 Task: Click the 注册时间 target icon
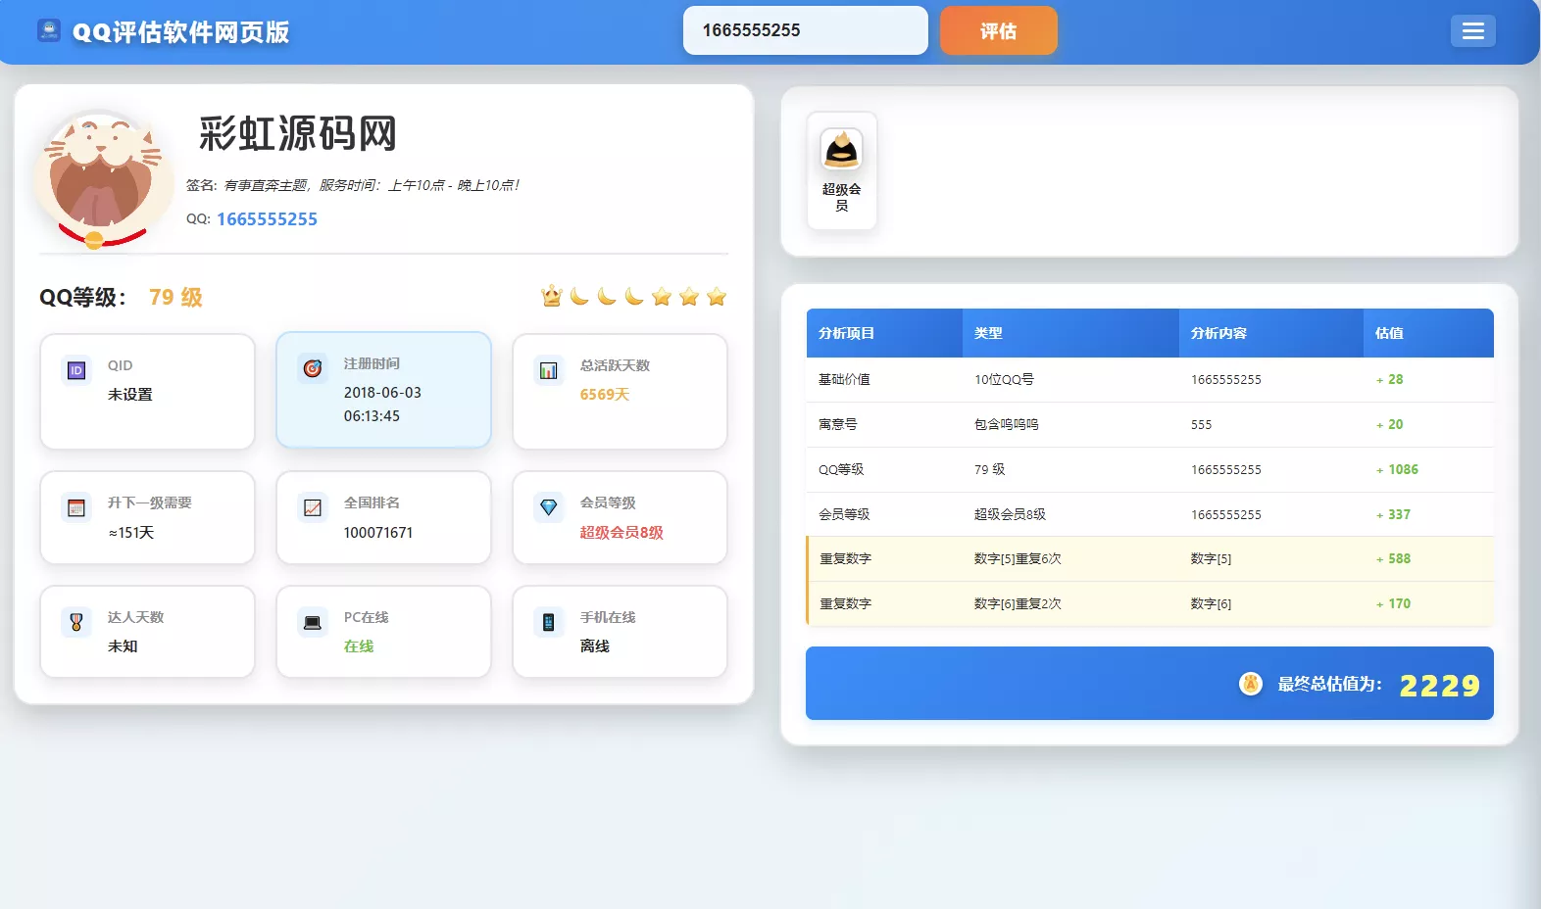point(313,368)
